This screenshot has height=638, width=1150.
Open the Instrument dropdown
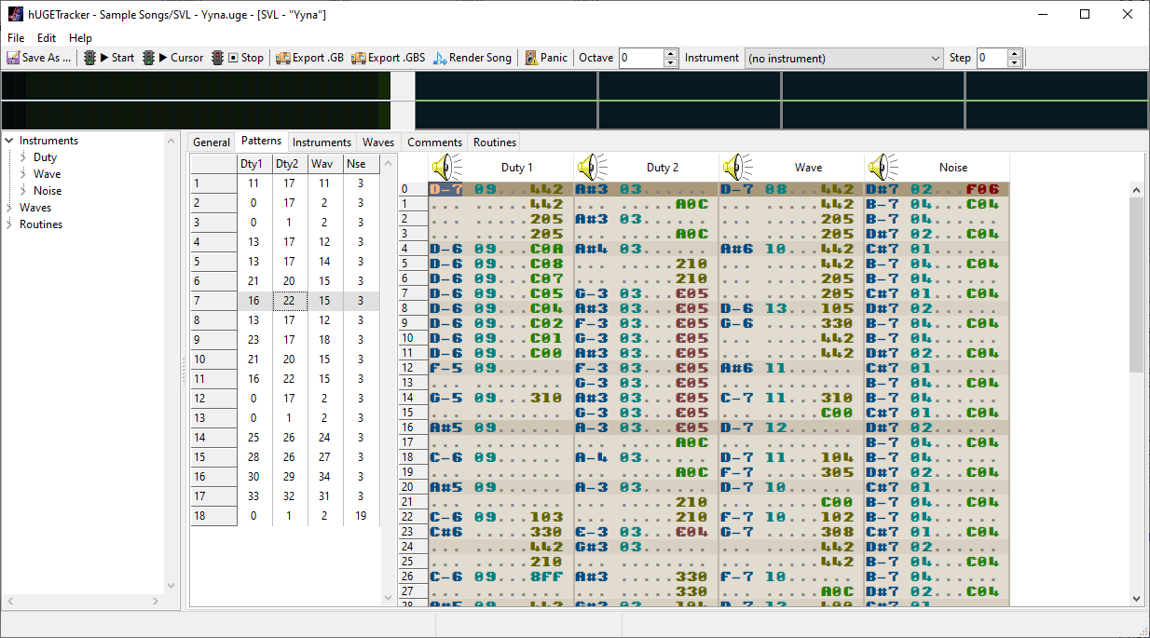(844, 58)
